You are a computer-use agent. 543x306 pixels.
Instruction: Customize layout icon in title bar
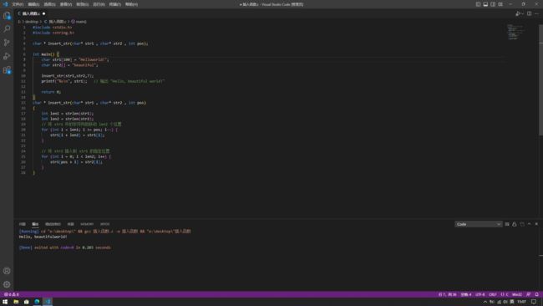(x=500, y=4)
